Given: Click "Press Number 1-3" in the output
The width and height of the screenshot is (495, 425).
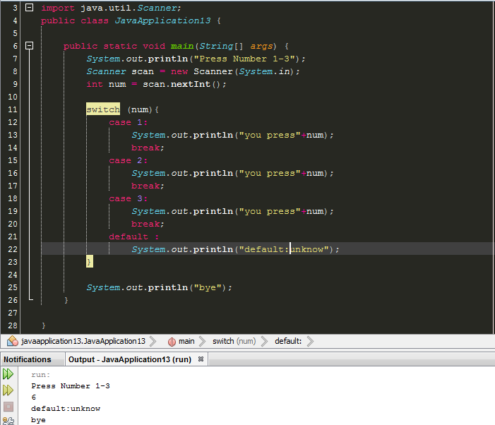Looking at the screenshot, I should tap(71, 386).
